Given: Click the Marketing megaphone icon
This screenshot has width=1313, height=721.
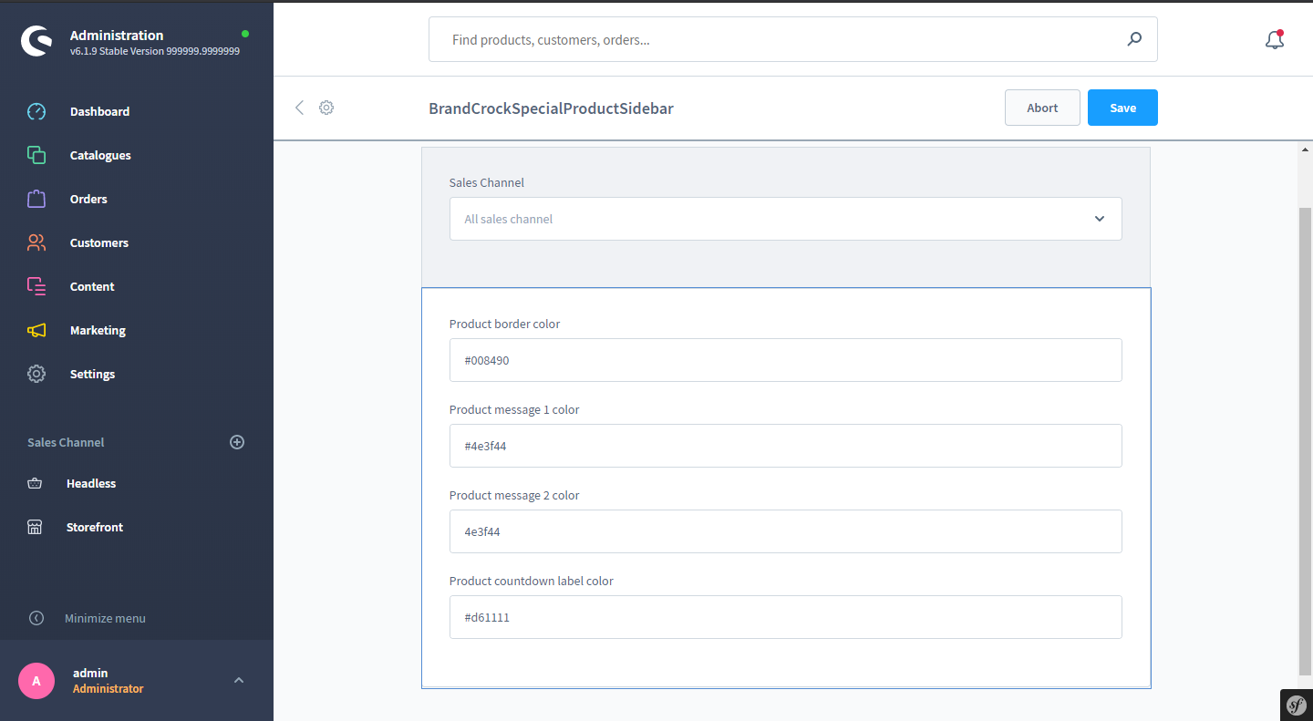Looking at the screenshot, I should (36, 330).
